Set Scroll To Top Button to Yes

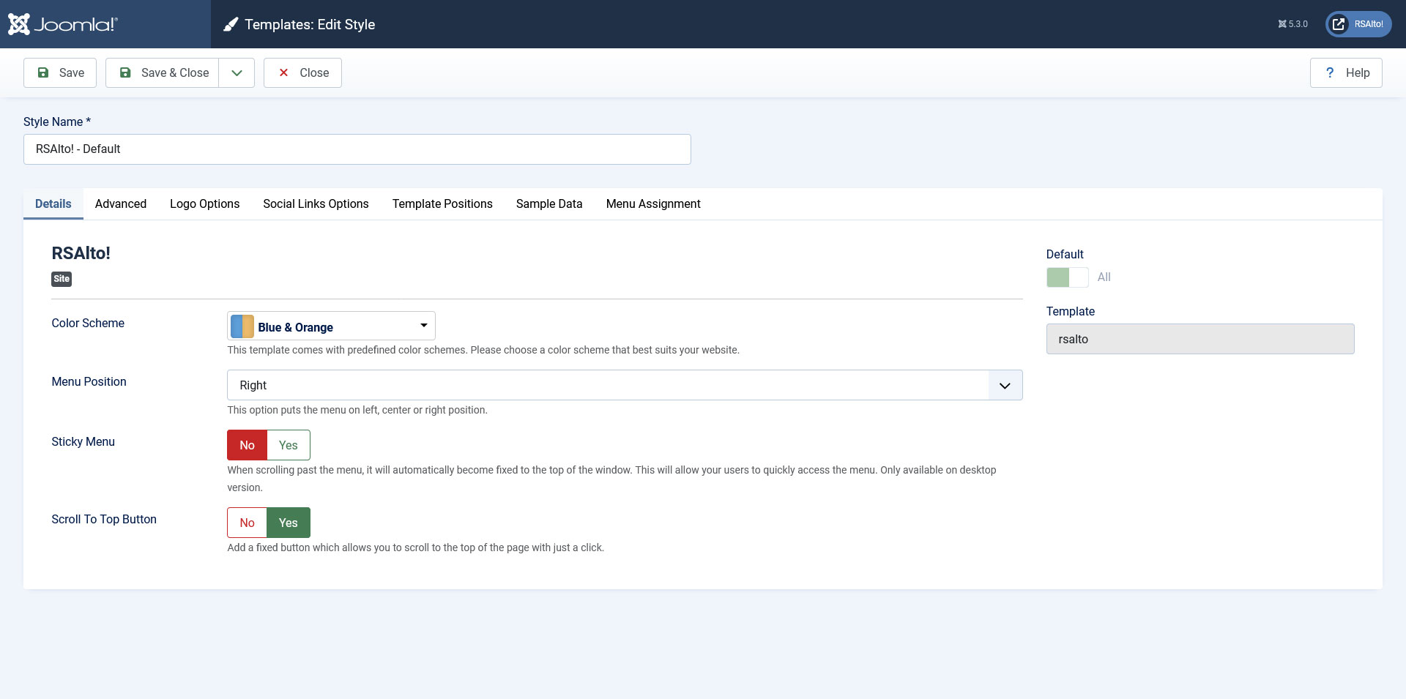(289, 523)
